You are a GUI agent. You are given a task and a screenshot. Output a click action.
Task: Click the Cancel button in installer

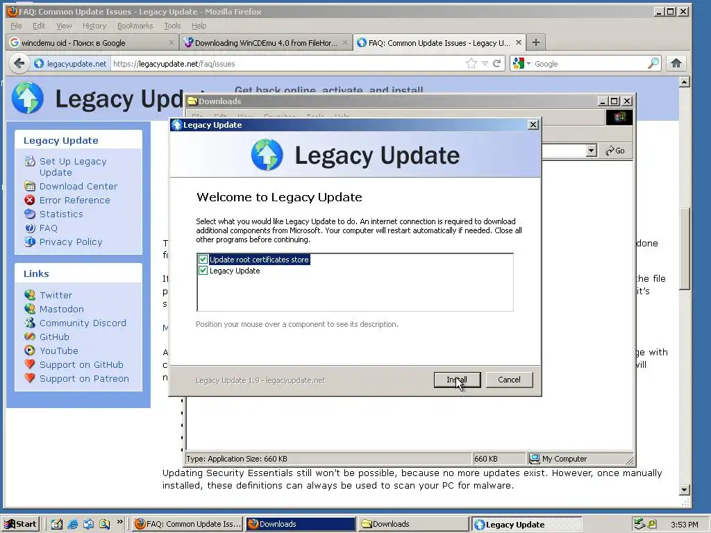coord(509,380)
